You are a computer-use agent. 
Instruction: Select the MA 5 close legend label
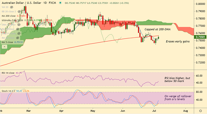(7, 42)
